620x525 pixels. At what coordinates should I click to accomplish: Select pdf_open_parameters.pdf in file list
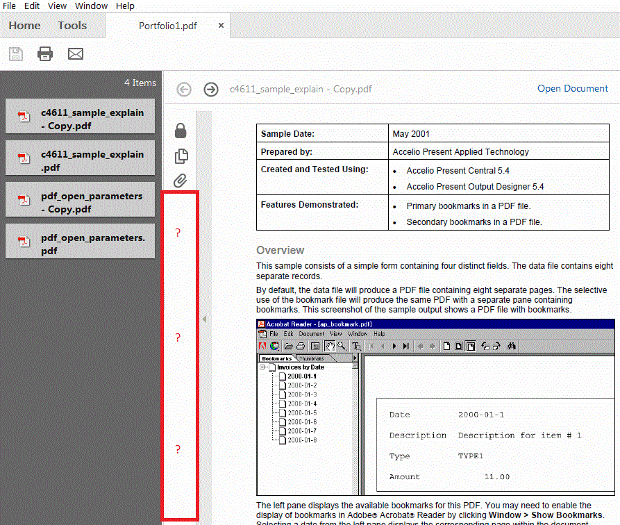point(80,242)
